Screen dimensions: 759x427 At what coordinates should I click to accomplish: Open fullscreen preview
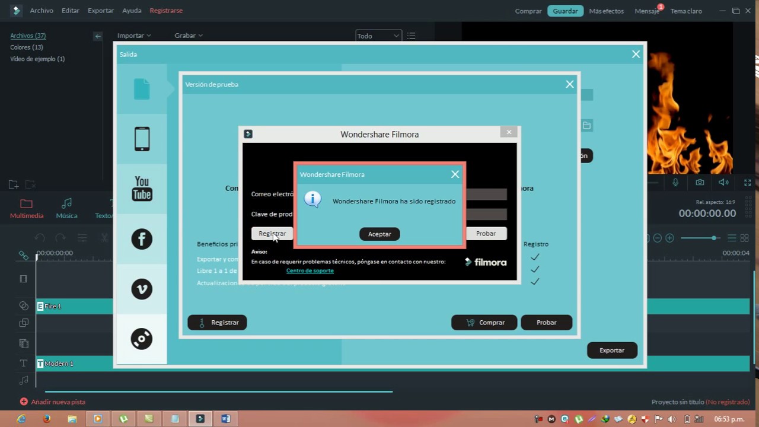[748, 183]
